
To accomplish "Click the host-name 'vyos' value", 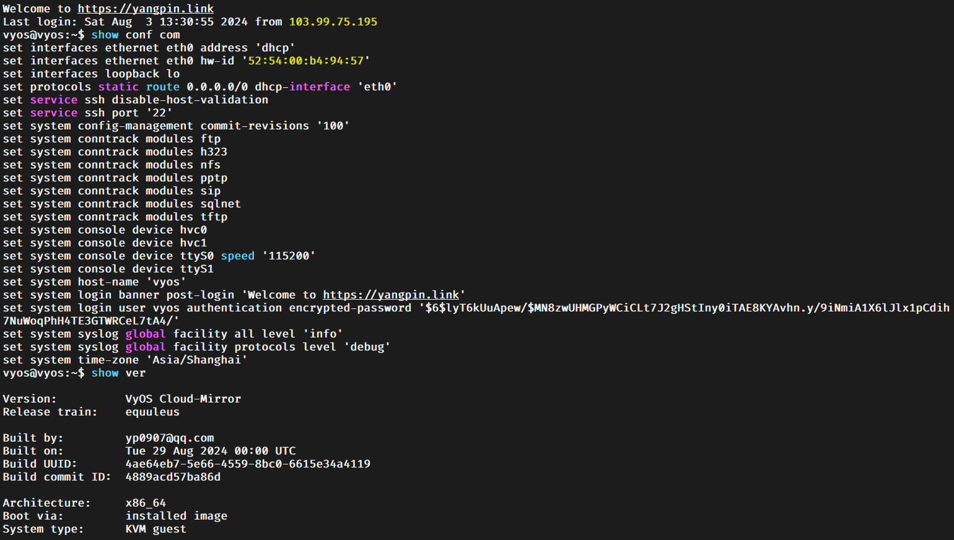I will (166, 282).
